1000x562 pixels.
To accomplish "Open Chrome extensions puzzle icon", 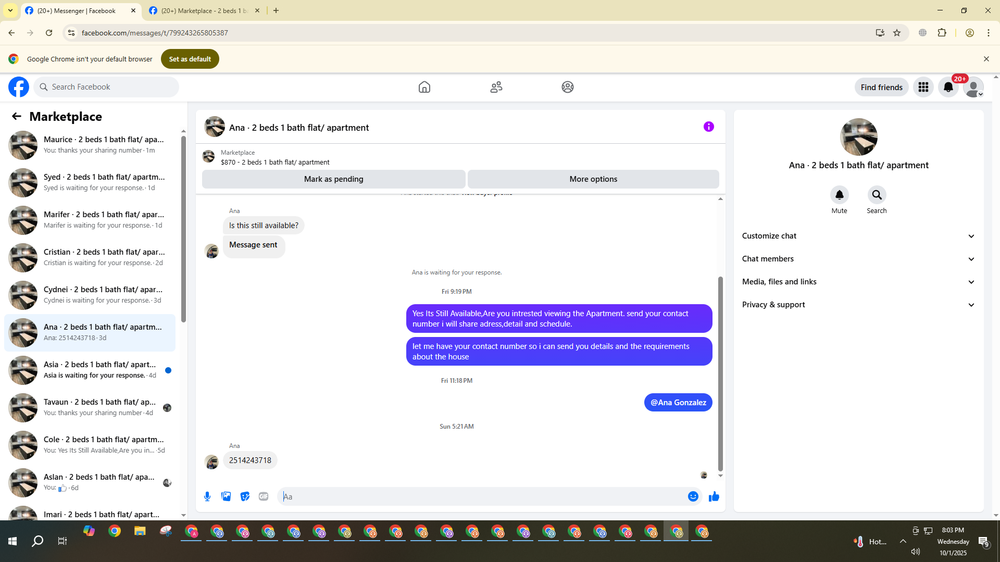I will point(942,33).
